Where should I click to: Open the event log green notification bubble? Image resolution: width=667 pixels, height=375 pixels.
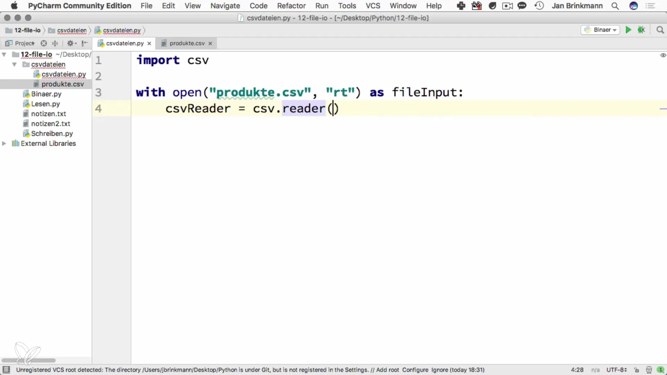pos(661,370)
